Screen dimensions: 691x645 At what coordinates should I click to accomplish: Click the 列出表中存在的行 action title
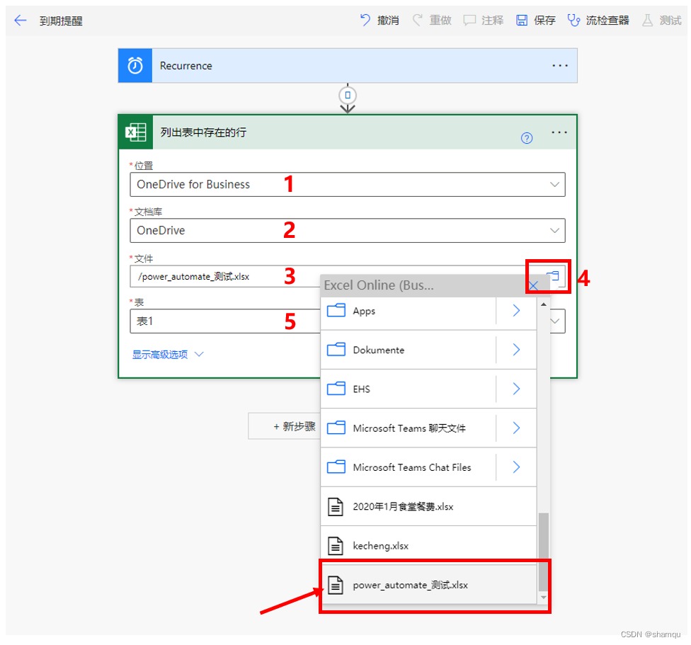[x=203, y=132]
